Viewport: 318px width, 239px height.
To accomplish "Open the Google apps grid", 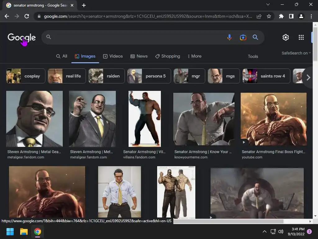I will (x=301, y=37).
